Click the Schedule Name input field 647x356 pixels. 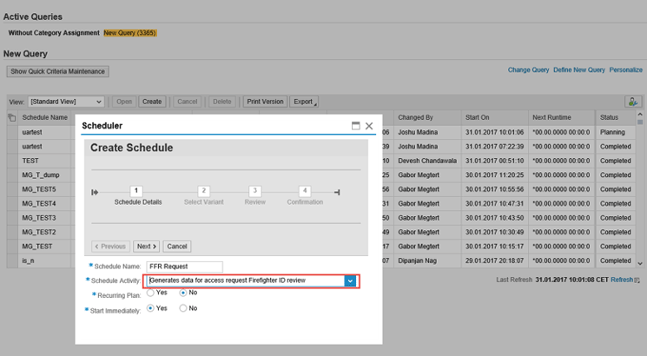[x=185, y=267]
